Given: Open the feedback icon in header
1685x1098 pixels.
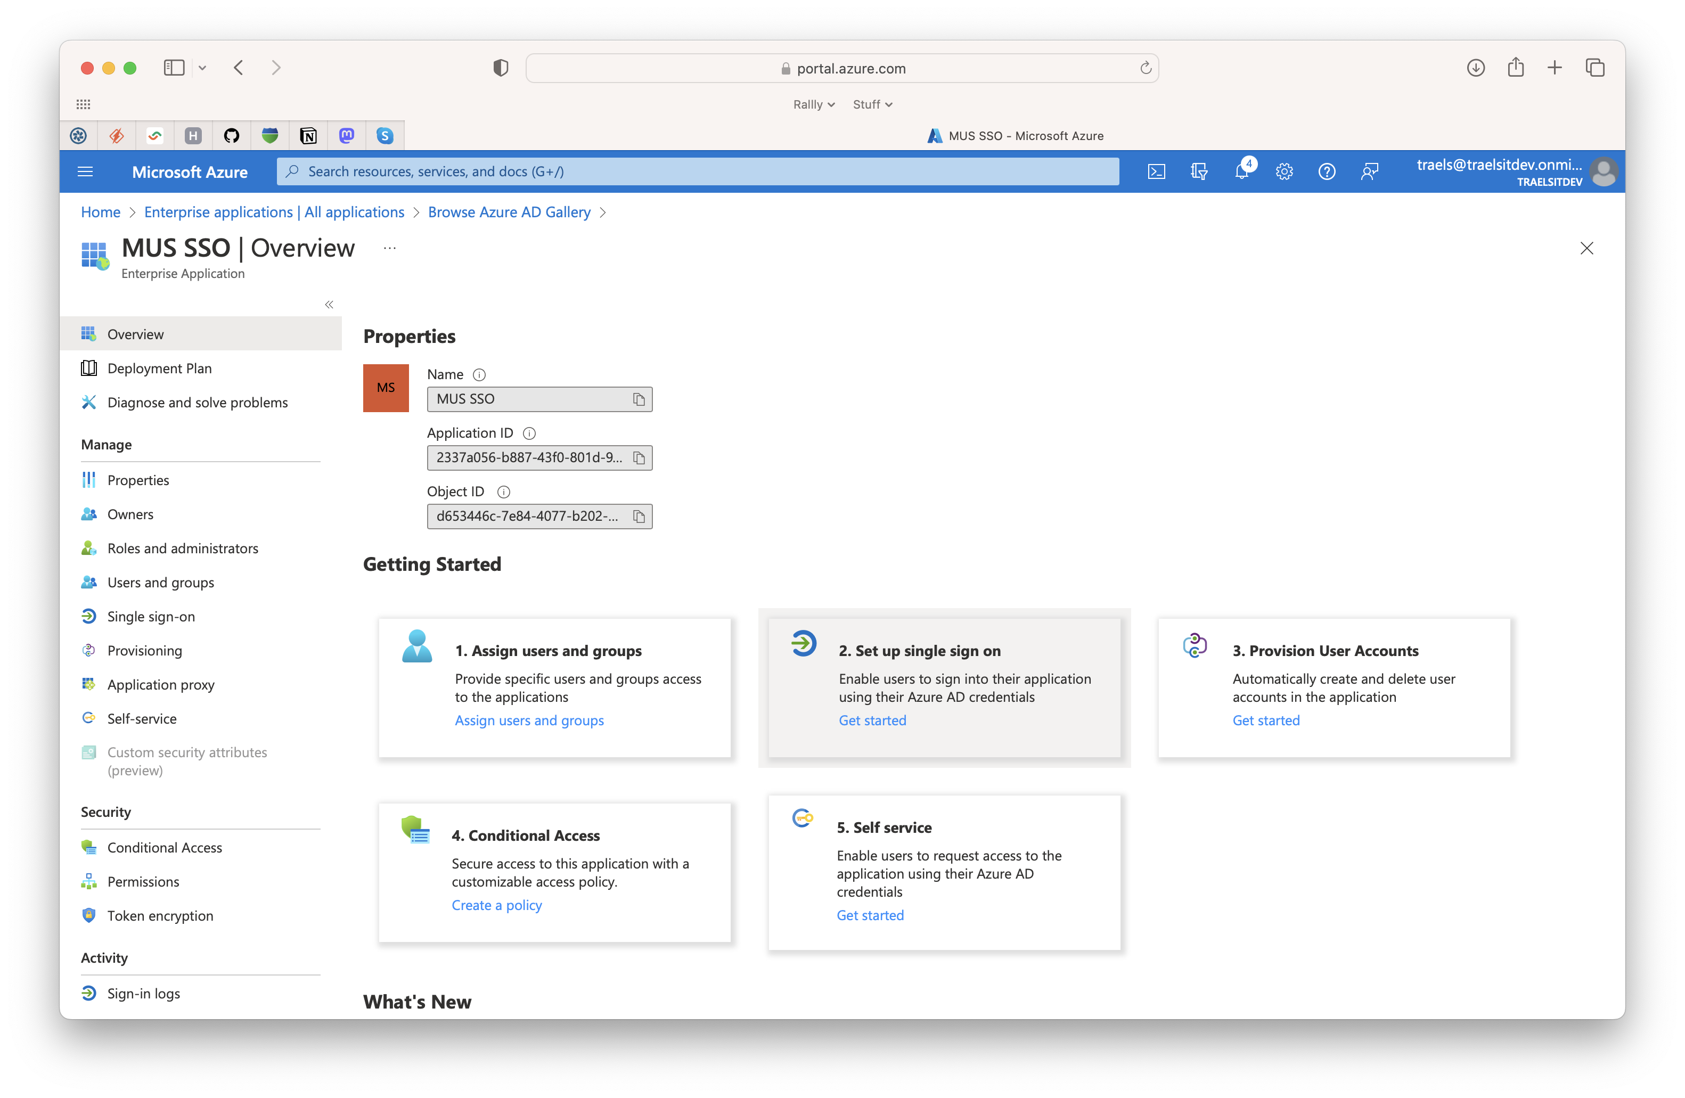Looking at the screenshot, I should [1369, 171].
